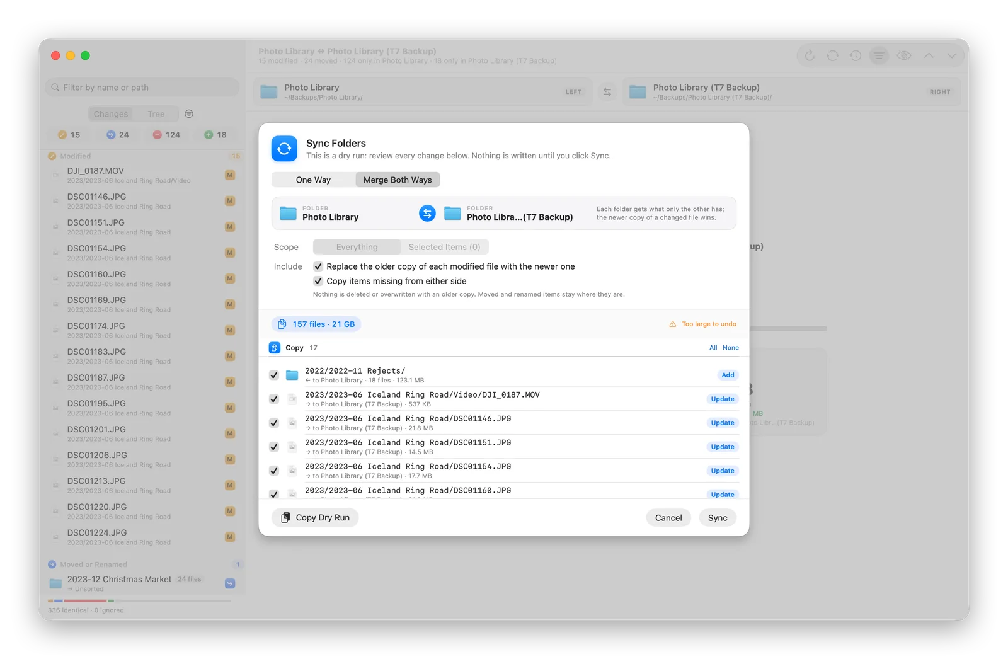The width and height of the screenshot is (1008, 659).
Task: Switch to the Tree view tab
Action: point(156,114)
